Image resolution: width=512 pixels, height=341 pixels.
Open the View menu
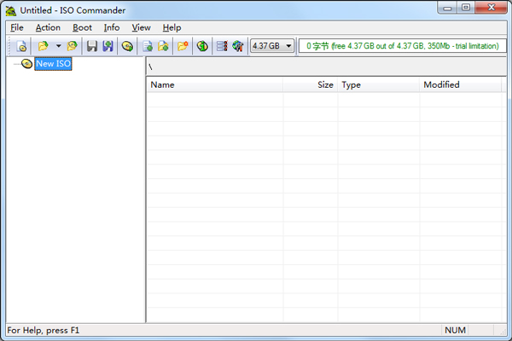141,28
